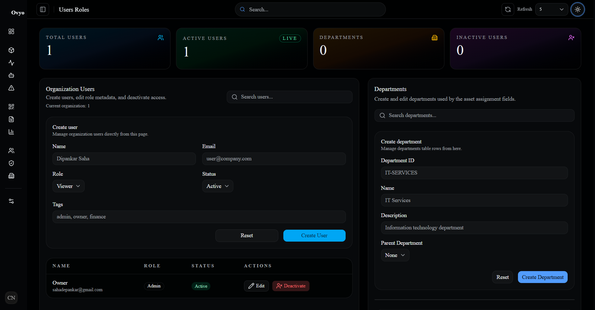The image size is (595, 310).
Task: Click the Owner name in table
Action: [60, 283]
